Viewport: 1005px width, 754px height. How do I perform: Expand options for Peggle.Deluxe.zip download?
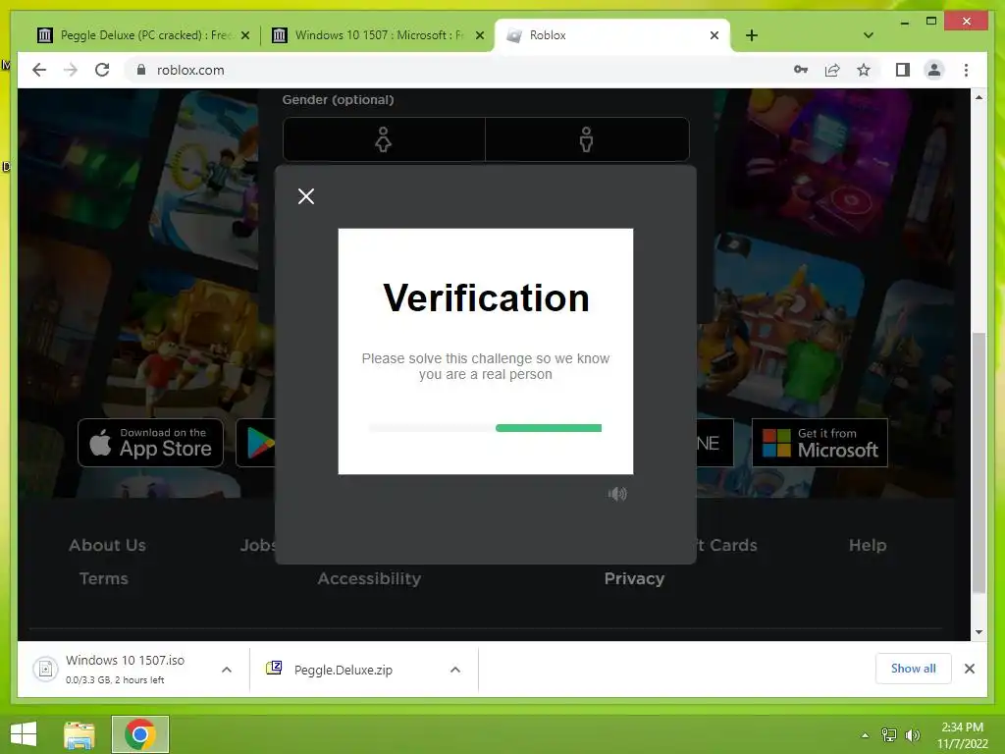click(455, 670)
